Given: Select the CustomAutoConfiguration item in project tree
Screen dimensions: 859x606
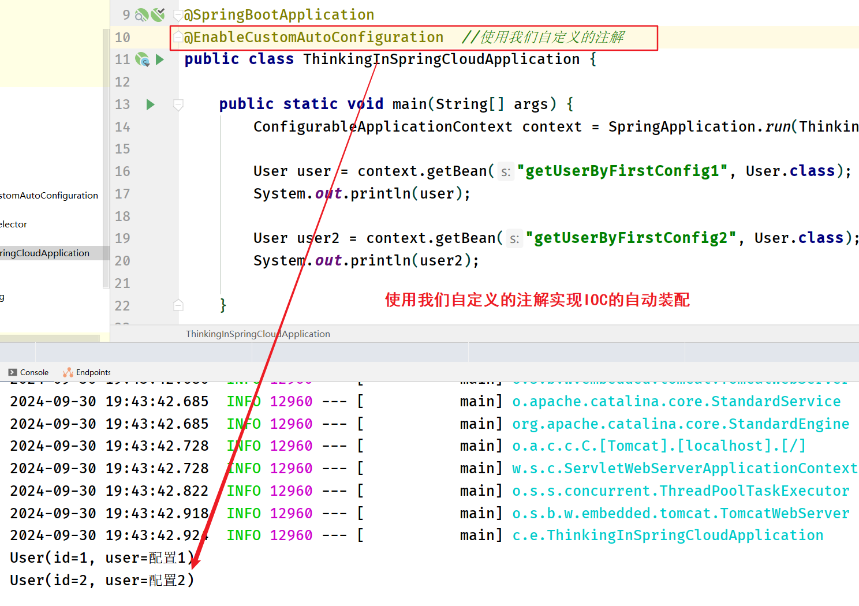Looking at the screenshot, I should tap(49, 196).
